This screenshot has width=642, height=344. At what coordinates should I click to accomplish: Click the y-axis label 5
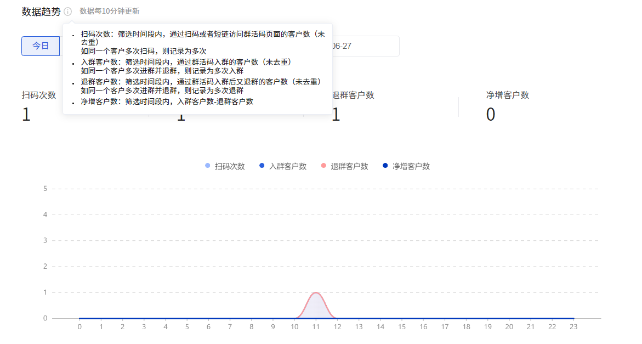45,189
